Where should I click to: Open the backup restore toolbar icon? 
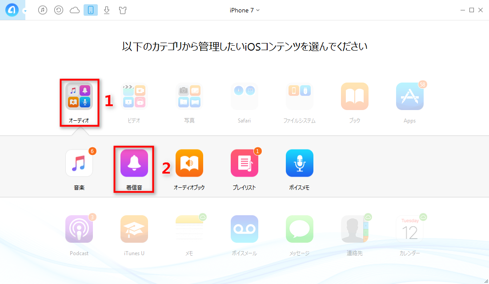click(x=59, y=10)
